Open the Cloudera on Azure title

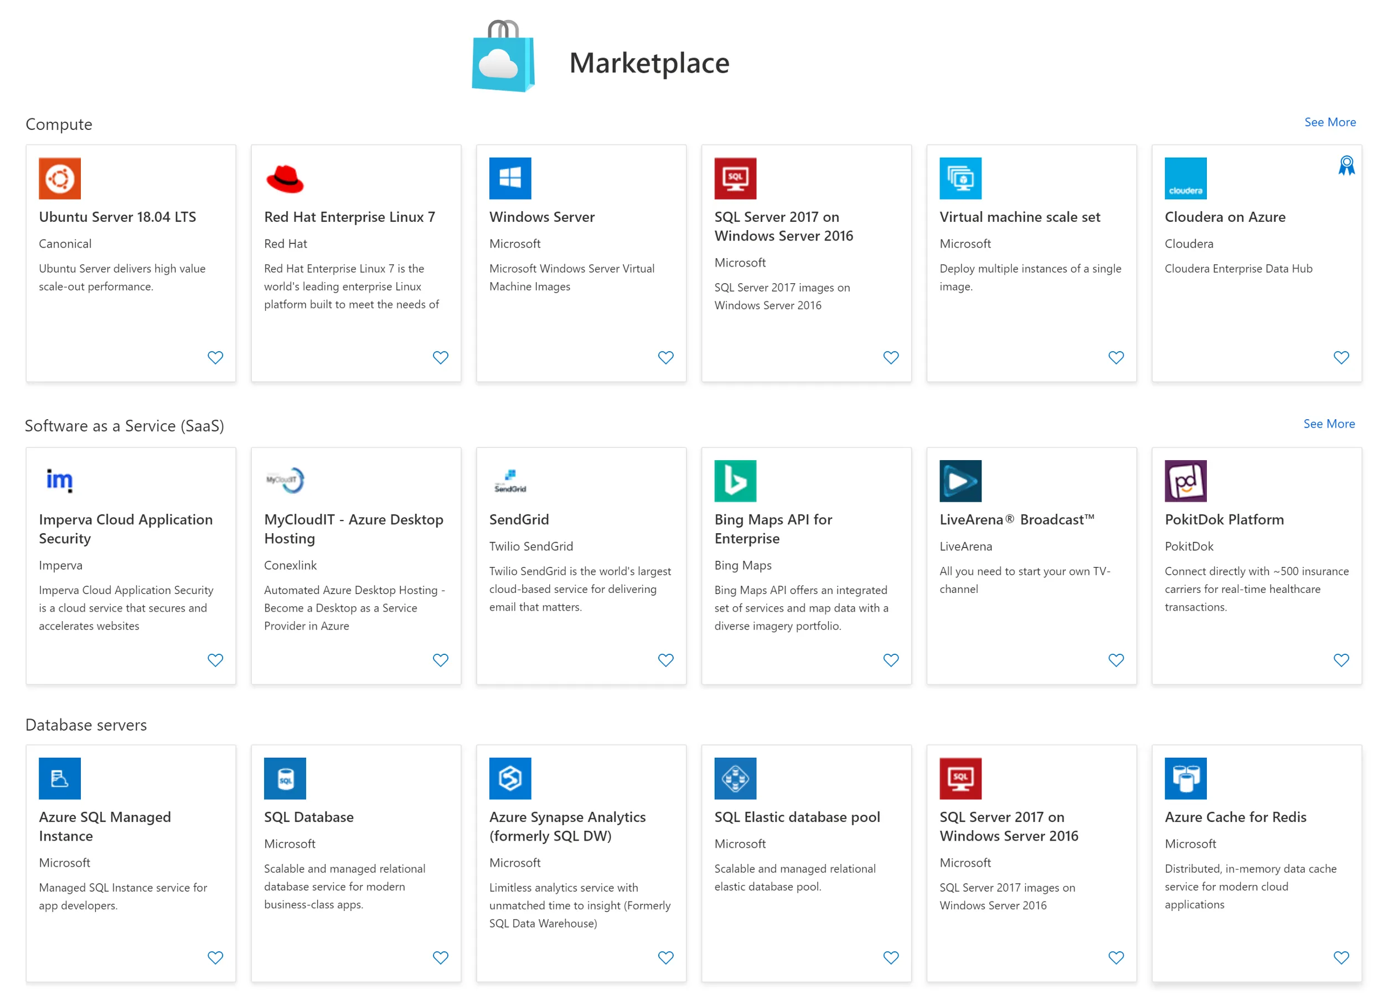pos(1225,217)
